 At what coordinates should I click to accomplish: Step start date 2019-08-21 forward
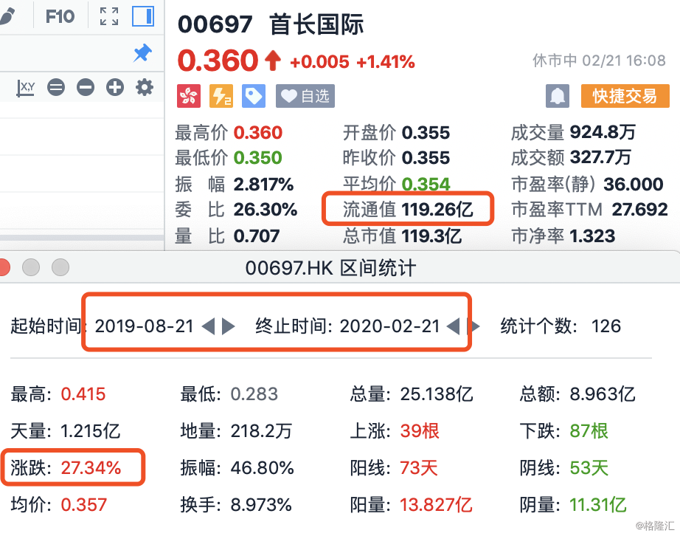click(228, 326)
